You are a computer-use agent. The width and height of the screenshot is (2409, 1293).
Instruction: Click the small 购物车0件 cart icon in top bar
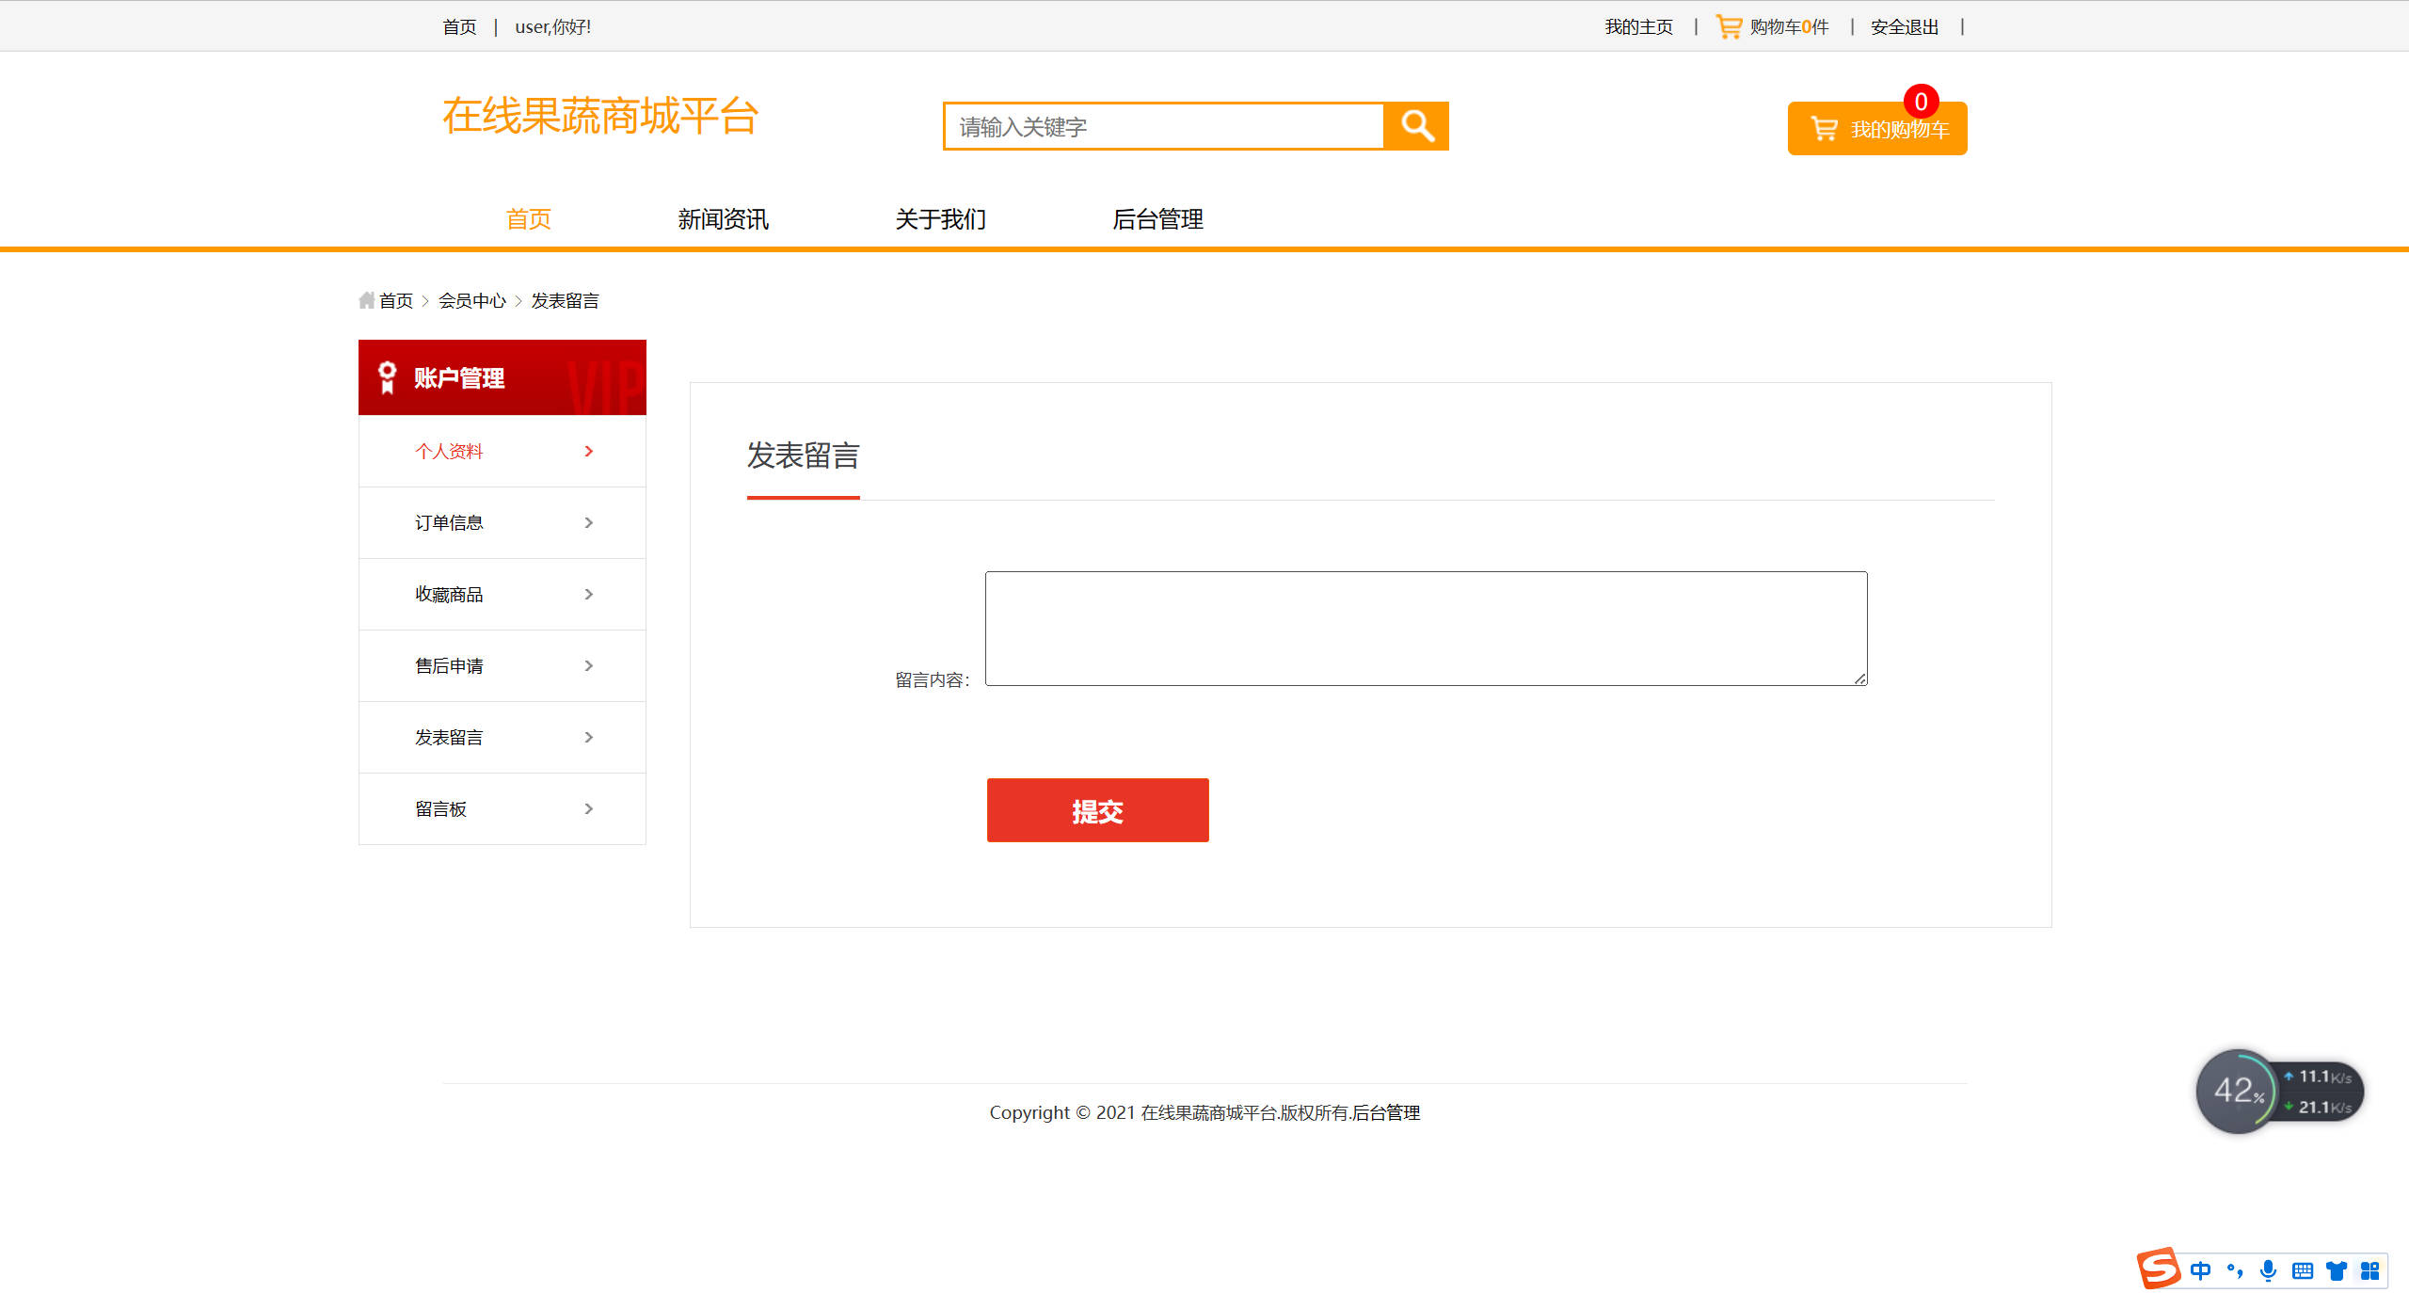(x=1728, y=26)
